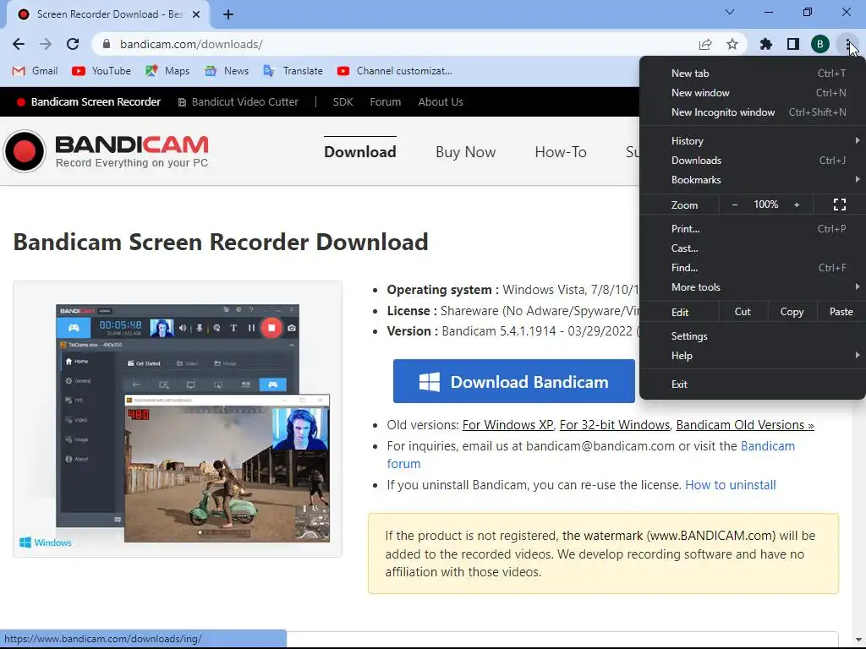Click the browser back arrow
The image size is (866, 649).
[19, 44]
